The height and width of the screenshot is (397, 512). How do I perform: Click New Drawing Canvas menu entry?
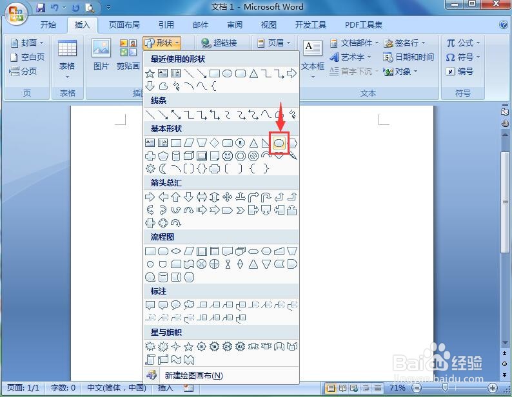coord(221,376)
